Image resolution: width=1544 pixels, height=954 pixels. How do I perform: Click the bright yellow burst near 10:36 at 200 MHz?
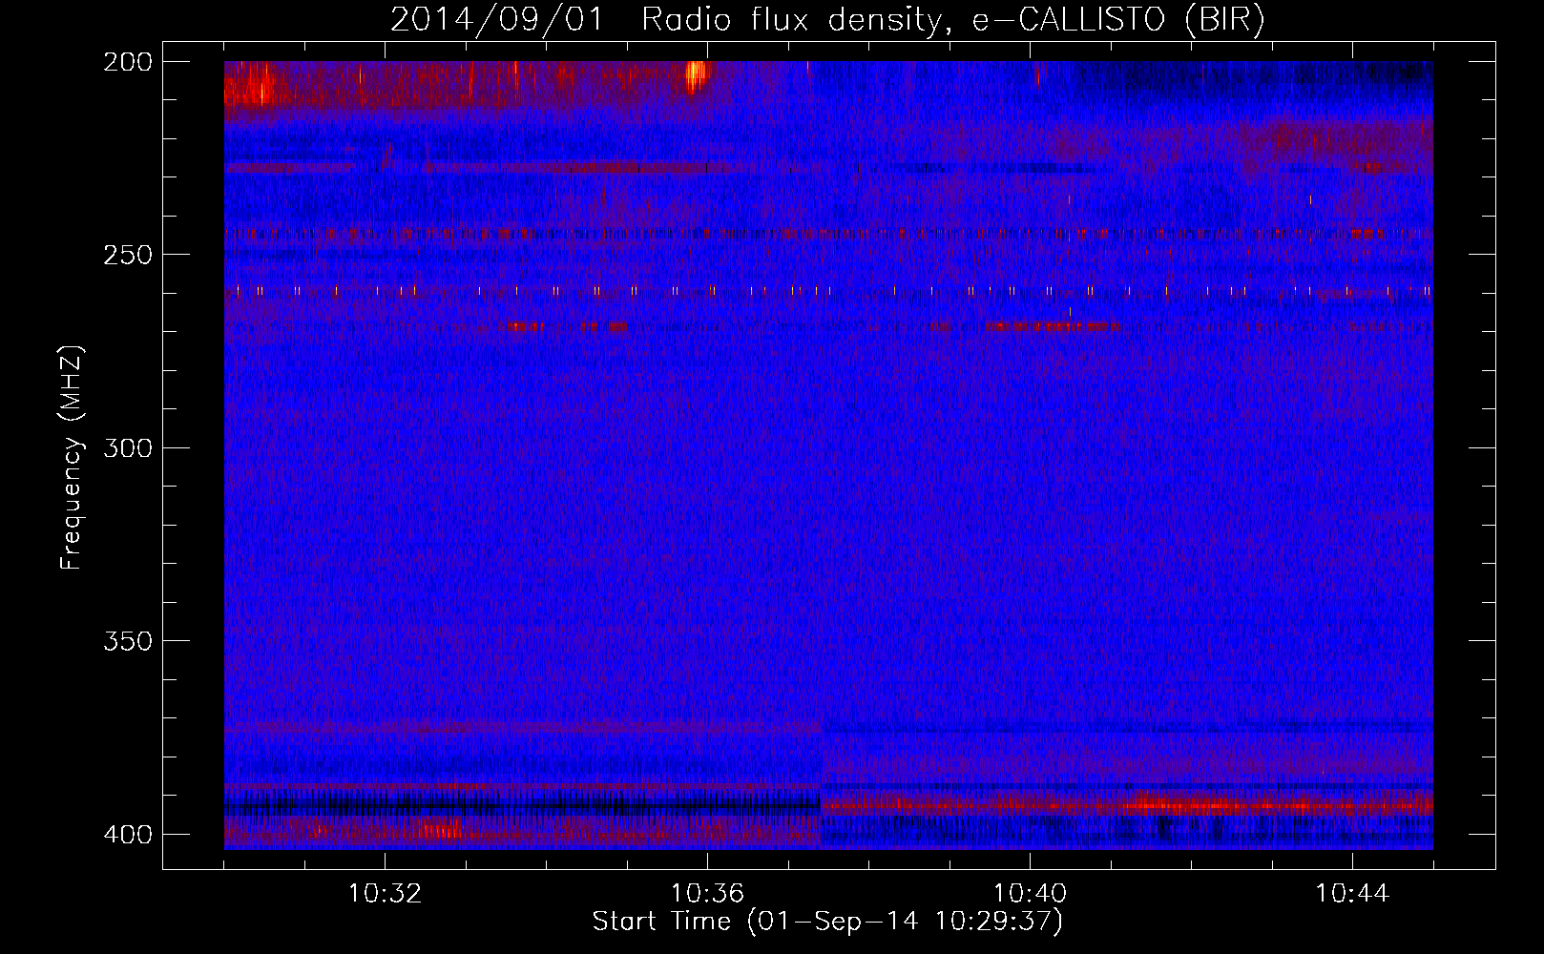[x=698, y=74]
